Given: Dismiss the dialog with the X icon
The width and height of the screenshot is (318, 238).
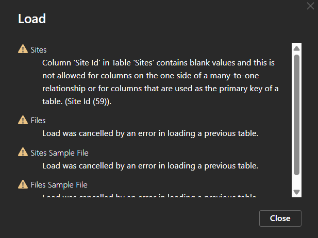Looking at the screenshot, I should pos(310,6).
